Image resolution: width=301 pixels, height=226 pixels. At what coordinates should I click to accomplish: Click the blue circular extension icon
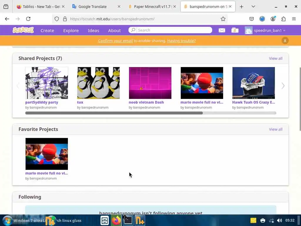pyautogui.click(x=262, y=19)
